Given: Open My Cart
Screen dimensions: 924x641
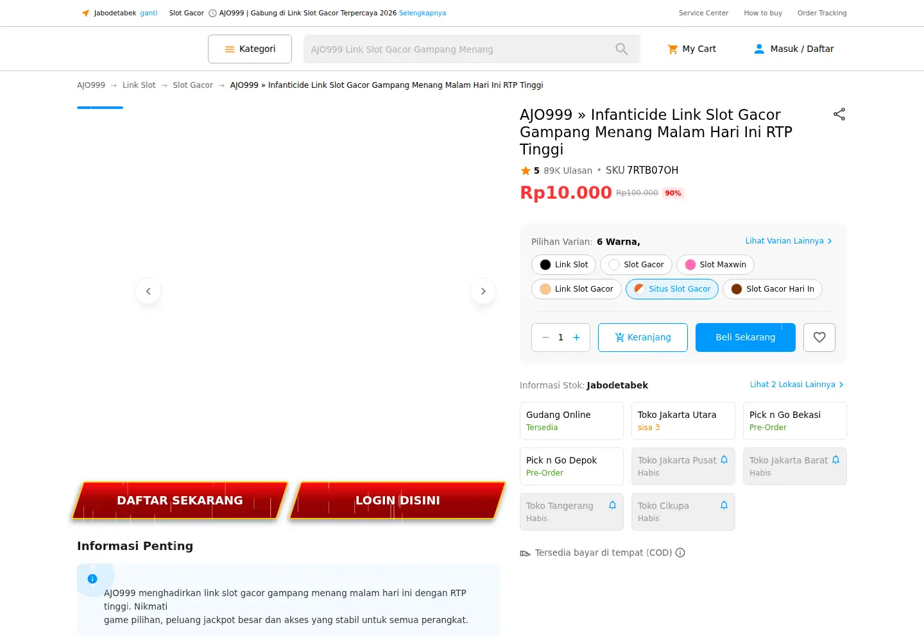Looking at the screenshot, I should pyautogui.click(x=692, y=49).
